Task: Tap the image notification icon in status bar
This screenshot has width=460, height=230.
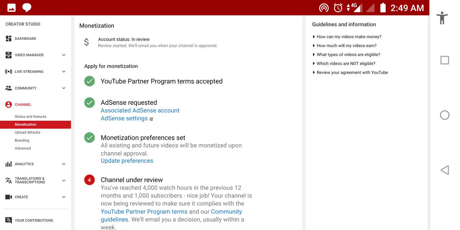Action: (11, 8)
